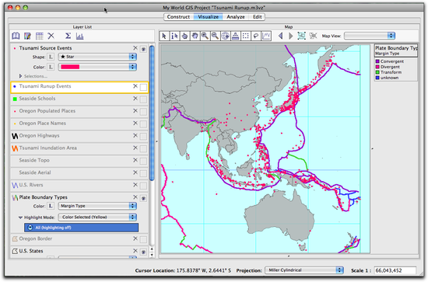The image size is (428, 282).
Task: Select the Get Information pointer tool
Action: pos(174,36)
